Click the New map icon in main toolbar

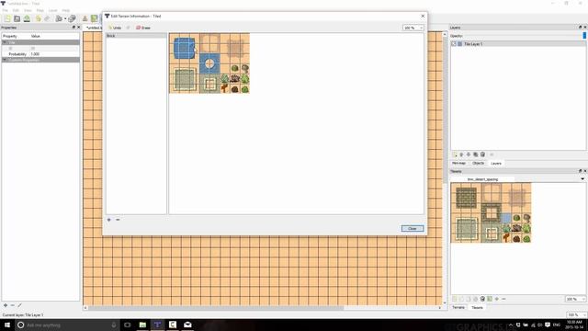click(x=7, y=18)
